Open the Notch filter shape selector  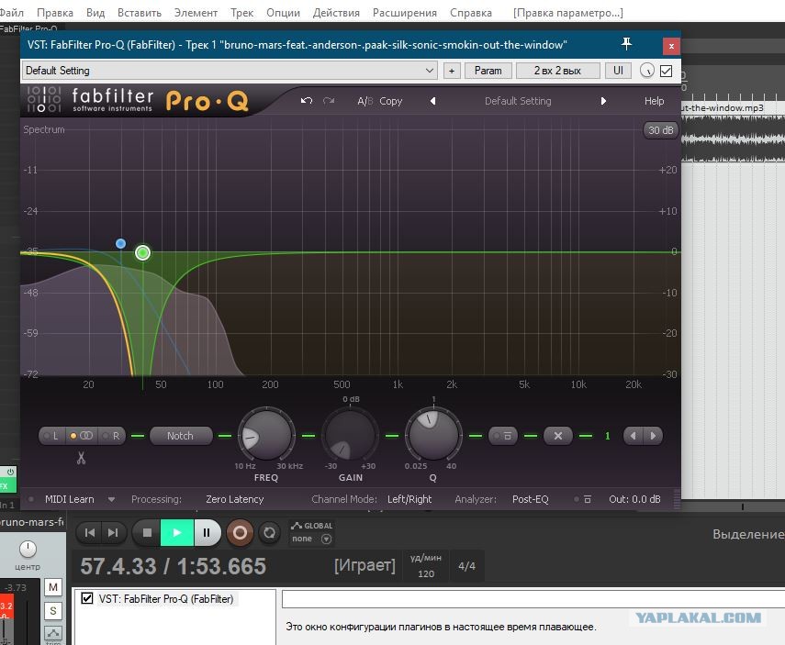pyautogui.click(x=180, y=436)
